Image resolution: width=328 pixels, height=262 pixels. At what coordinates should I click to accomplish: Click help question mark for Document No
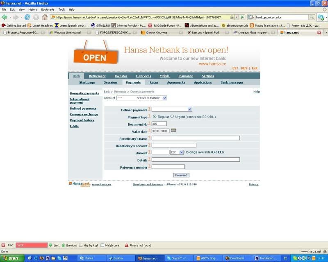click(149, 123)
